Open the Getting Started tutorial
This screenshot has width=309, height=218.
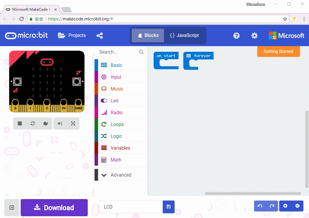[x=278, y=51]
